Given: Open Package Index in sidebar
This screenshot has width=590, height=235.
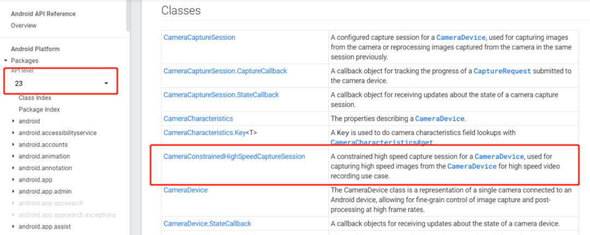Looking at the screenshot, I should point(39,110).
